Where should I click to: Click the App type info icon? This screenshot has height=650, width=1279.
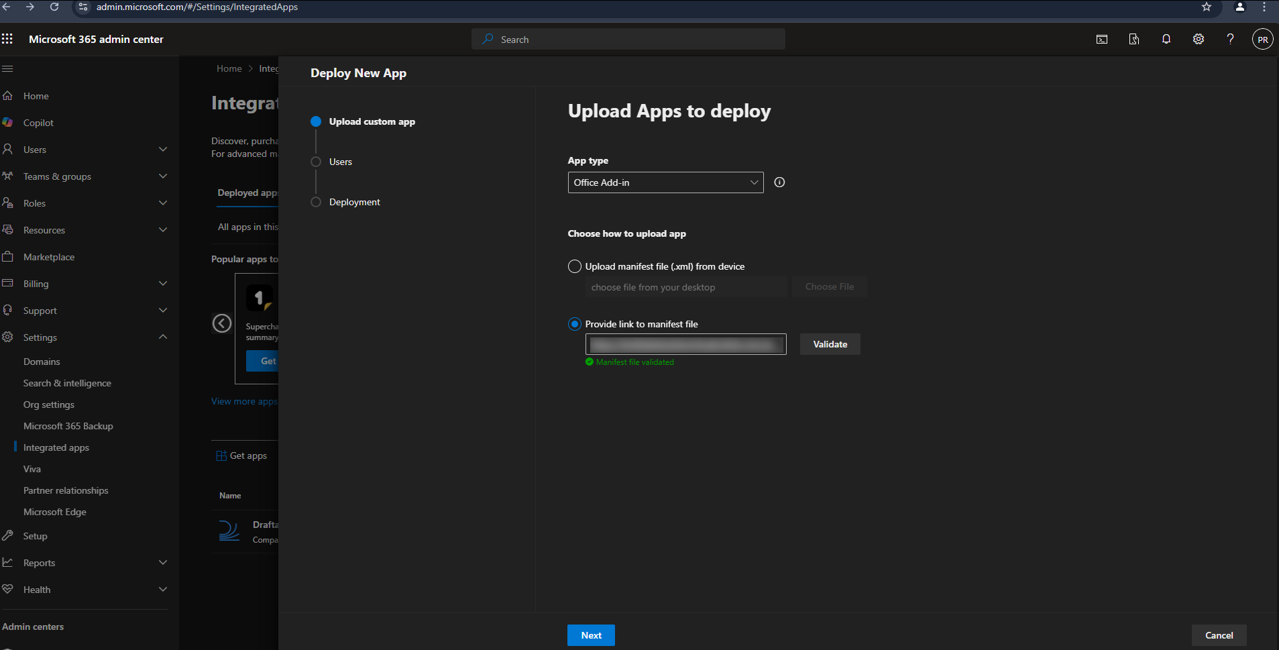779,182
